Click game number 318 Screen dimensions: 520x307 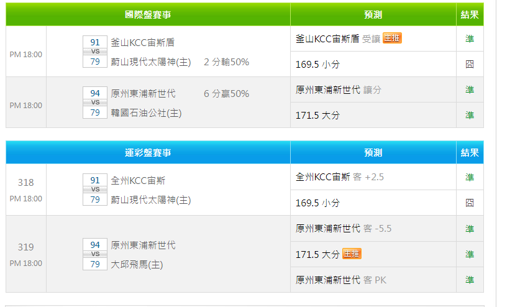click(26, 183)
